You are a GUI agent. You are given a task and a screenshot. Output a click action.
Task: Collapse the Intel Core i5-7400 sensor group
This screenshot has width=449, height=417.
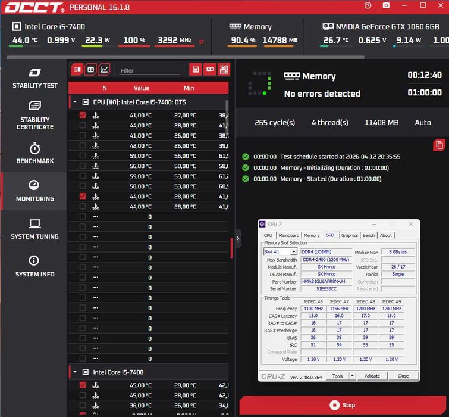(75, 372)
